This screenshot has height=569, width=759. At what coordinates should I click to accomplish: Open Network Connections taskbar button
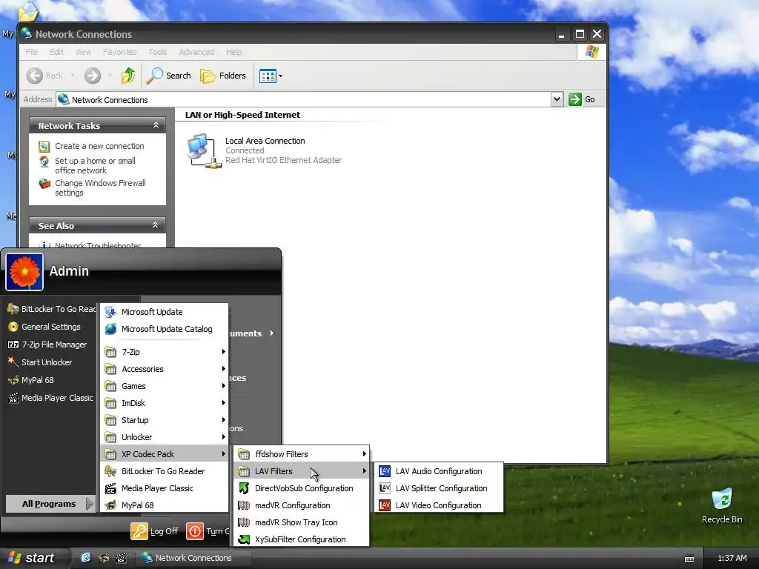click(193, 558)
